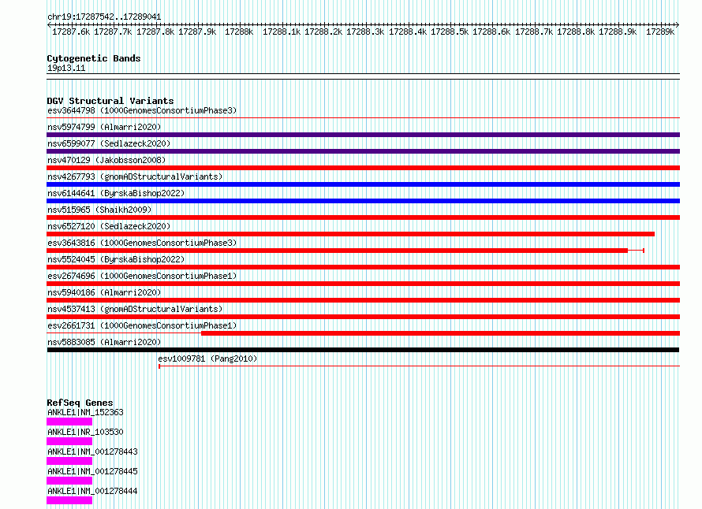Click the ANKLE1|NM_152363 gene label
Screen dimensions: 702x509
(x=85, y=412)
